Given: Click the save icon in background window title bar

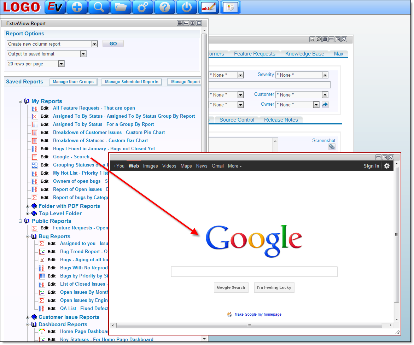Looking at the screenshot, I should (x=312, y=39).
